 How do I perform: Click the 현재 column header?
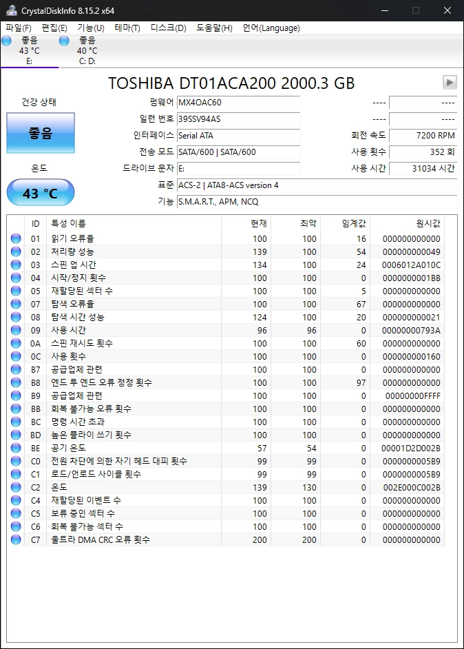coord(246,223)
